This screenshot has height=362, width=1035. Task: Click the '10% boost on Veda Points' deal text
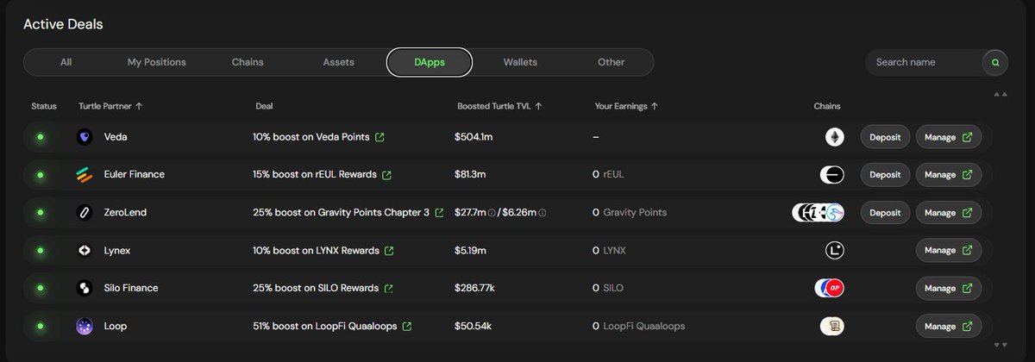[x=311, y=136]
